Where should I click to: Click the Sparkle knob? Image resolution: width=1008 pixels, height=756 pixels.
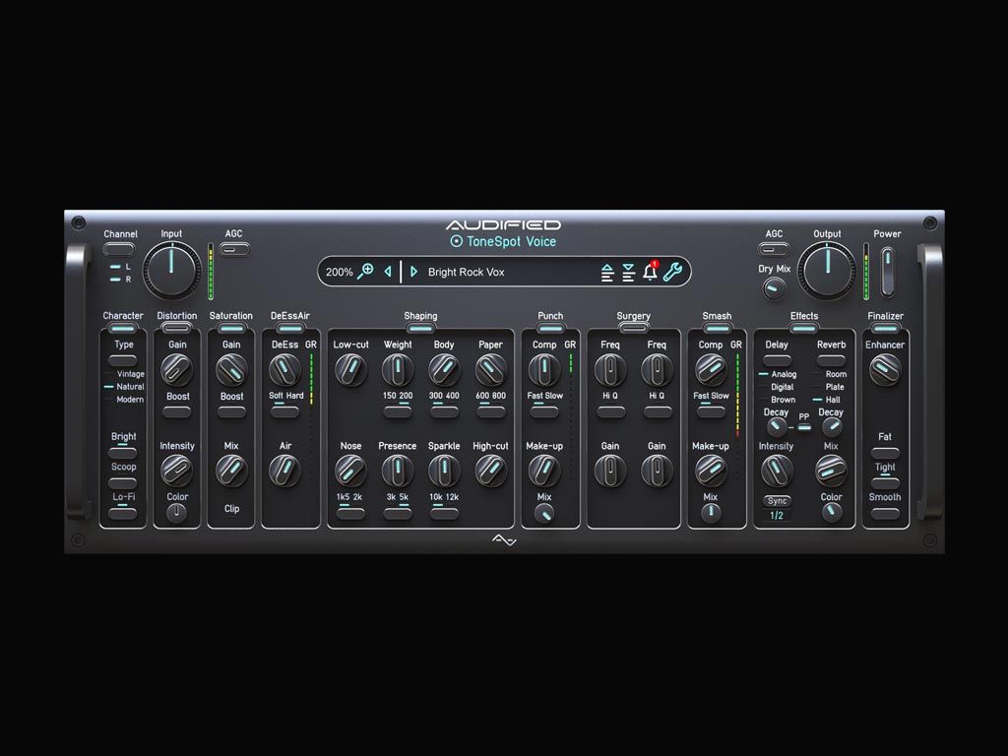(444, 471)
